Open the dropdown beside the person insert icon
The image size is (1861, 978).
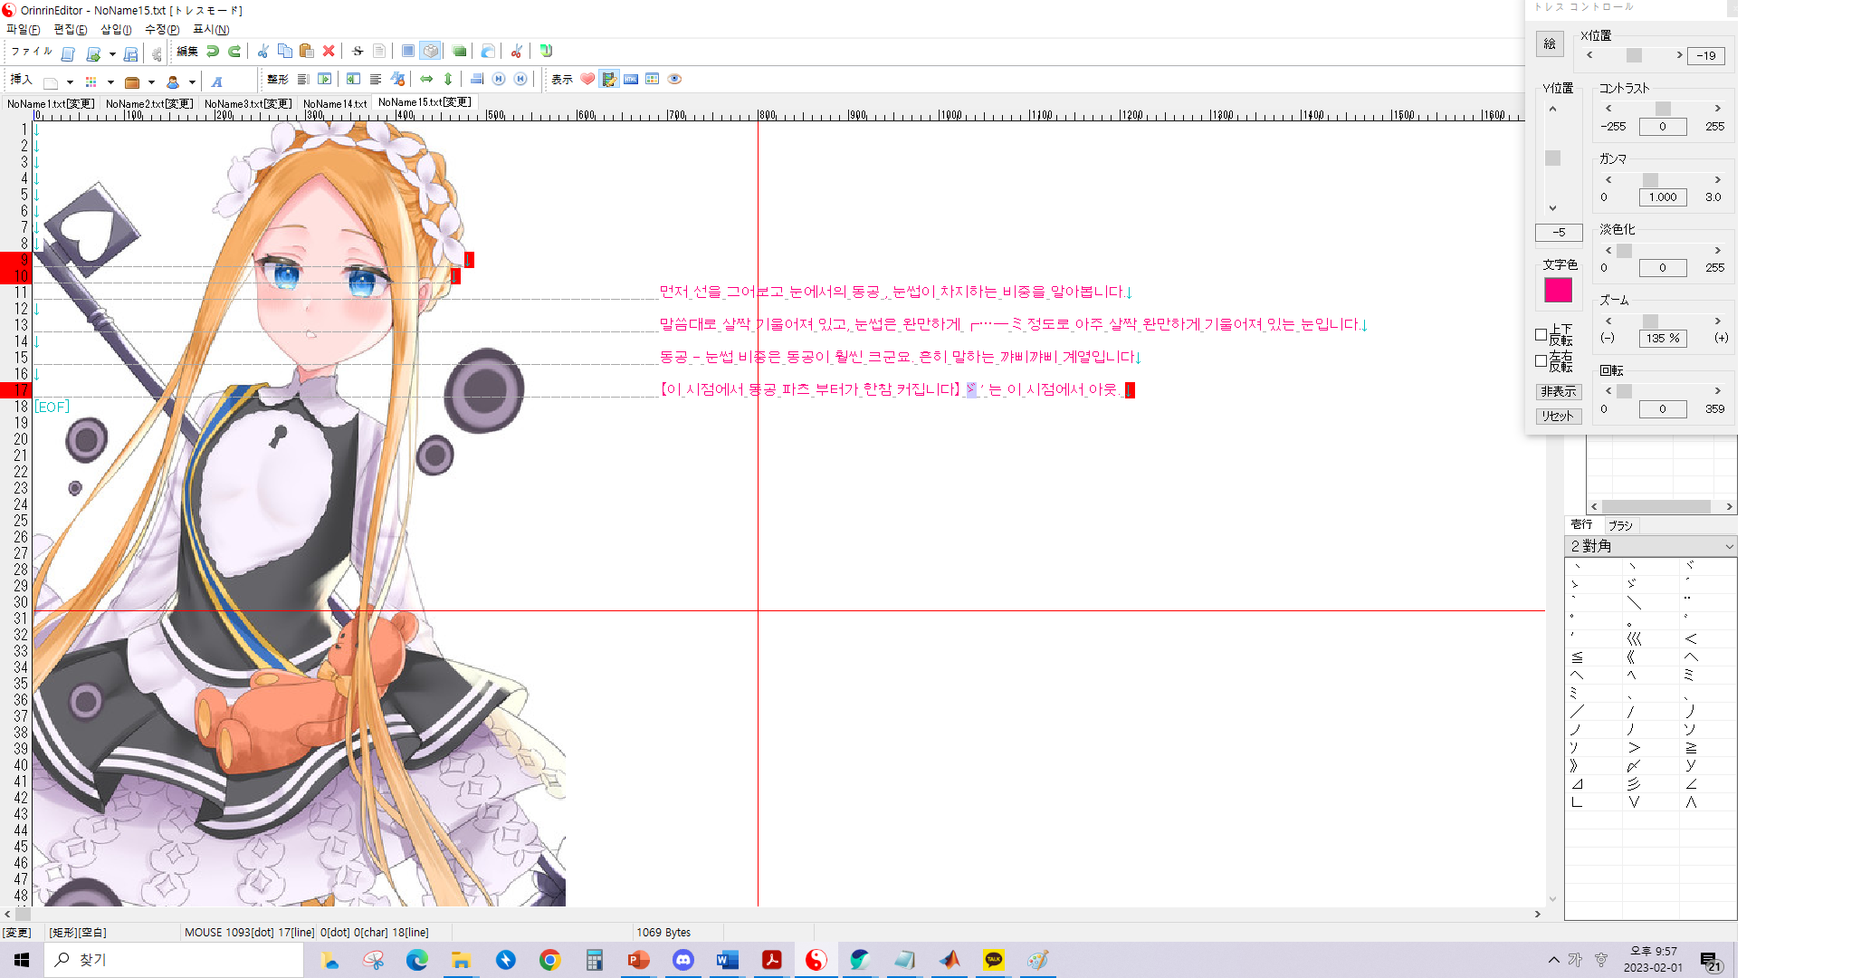click(192, 82)
